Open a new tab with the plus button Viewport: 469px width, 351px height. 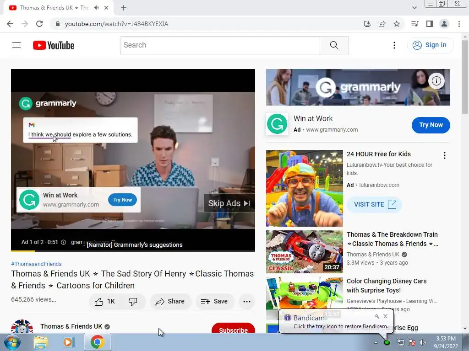124,8
